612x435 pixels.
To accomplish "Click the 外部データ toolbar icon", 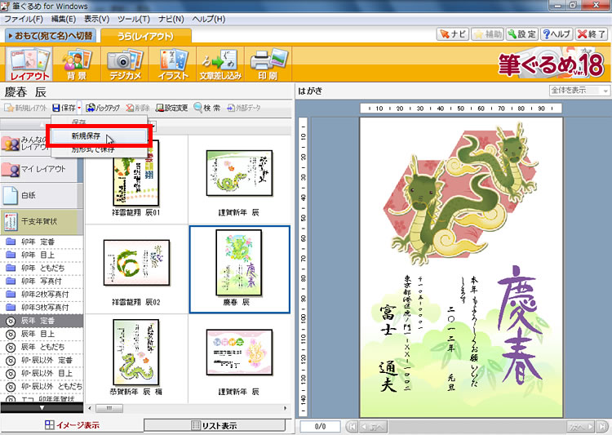I will (x=244, y=108).
